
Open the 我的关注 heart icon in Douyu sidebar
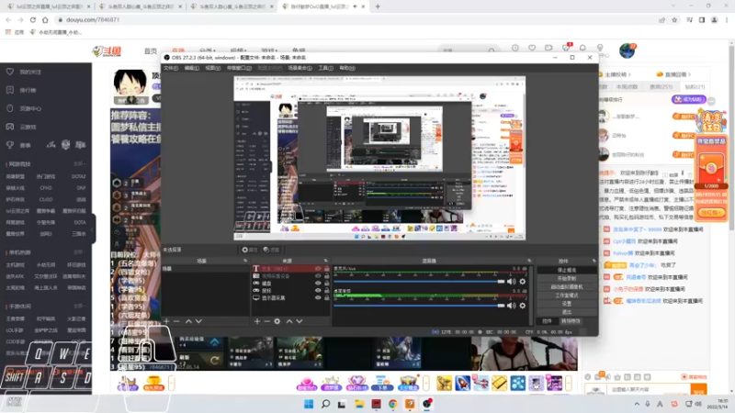pos(10,72)
